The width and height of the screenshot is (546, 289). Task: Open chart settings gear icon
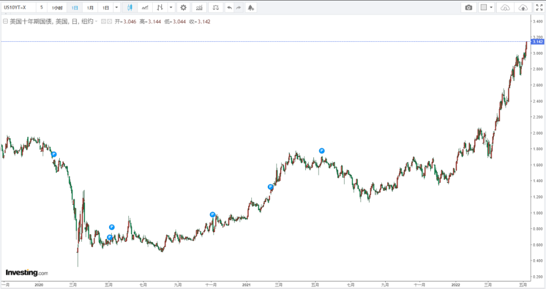point(183,8)
